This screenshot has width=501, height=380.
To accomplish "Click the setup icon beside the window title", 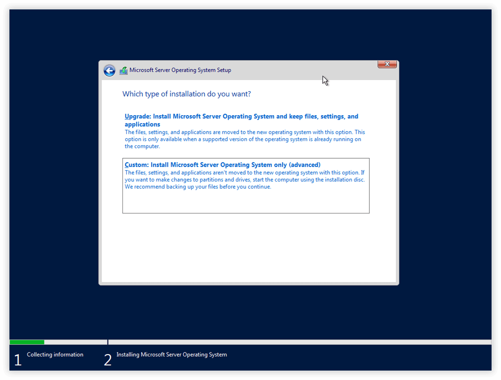I will tap(123, 71).
